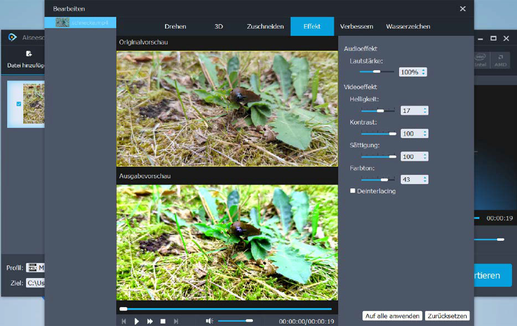Click the next frame icon
517x326 pixels.
(176, 321)
